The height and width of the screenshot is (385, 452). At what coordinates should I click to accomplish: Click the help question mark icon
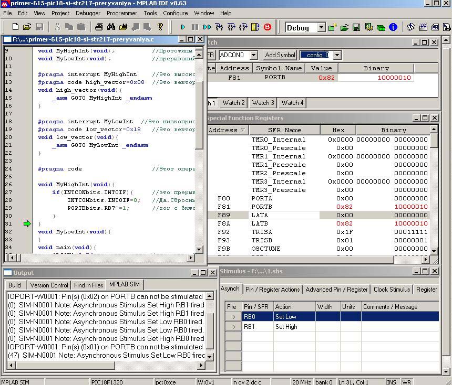click(160, 27)
